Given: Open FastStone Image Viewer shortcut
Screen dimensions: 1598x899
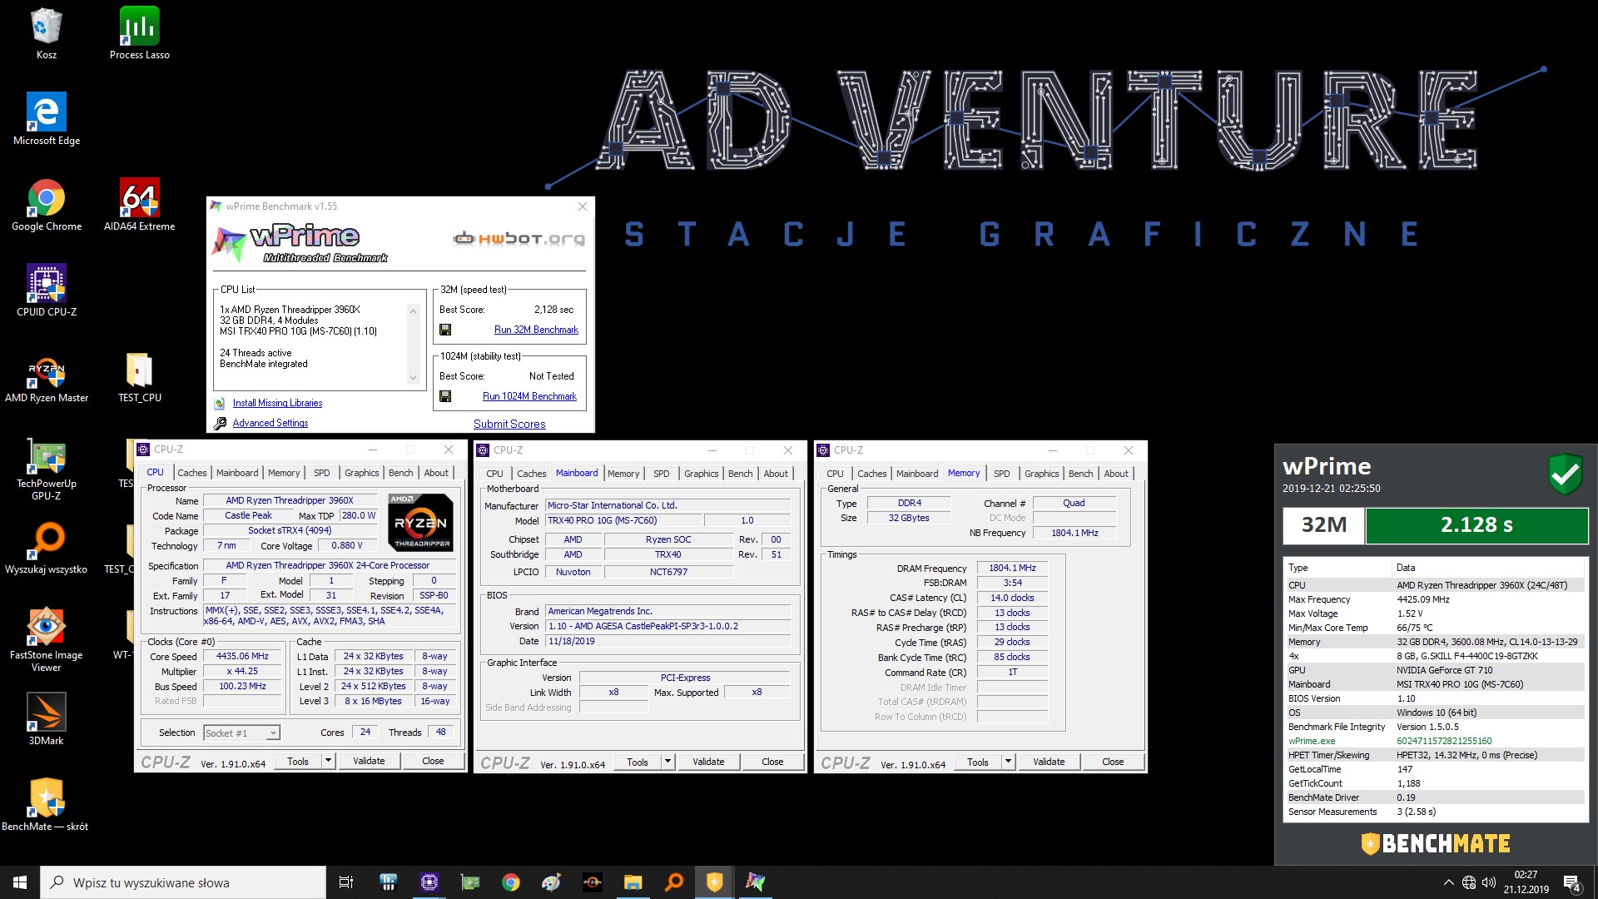Looking at the screenshot, I should point(47,639).
